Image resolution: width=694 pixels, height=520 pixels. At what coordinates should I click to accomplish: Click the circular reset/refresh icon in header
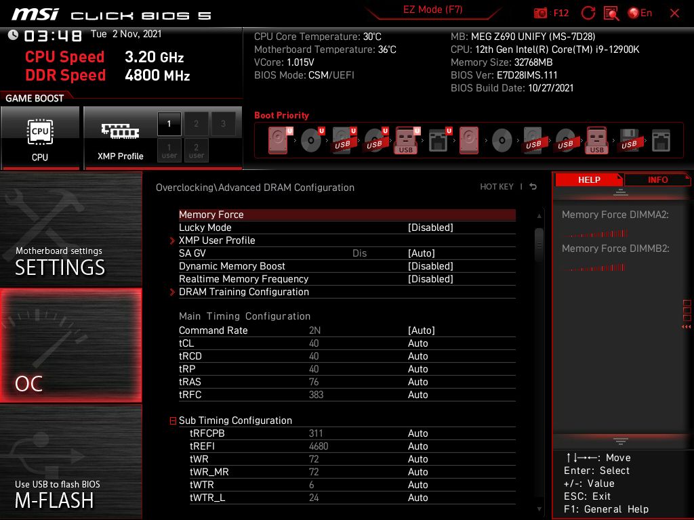pos(588,13)
